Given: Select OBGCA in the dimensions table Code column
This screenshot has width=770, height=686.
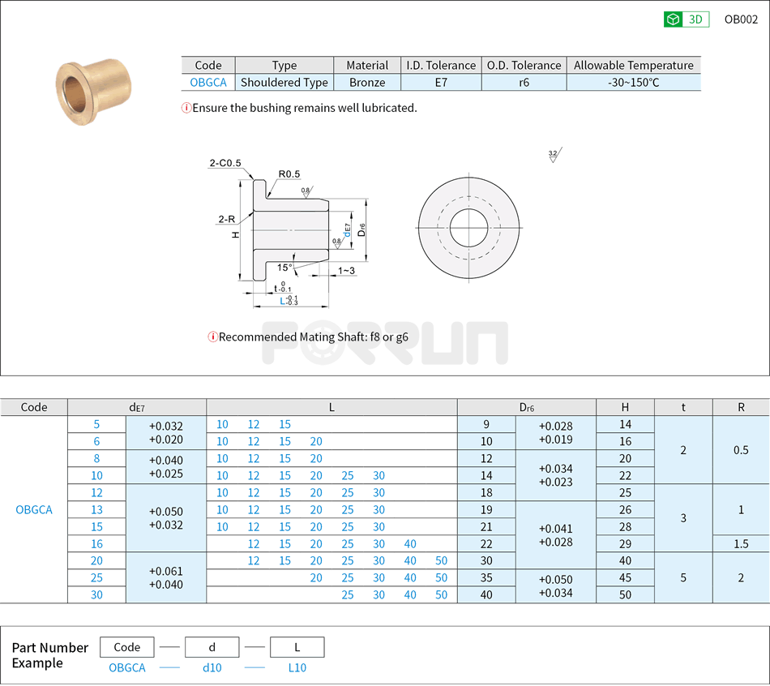Looking at the screenshot, I should pyautogui.click(x=34, y=509).
